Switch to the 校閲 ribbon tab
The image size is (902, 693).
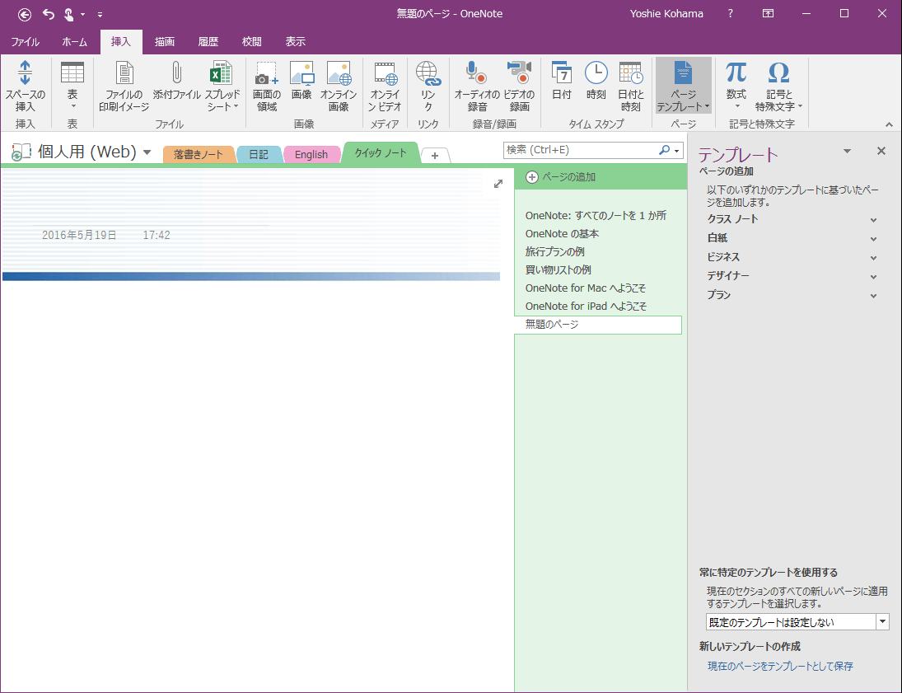(x=252, y=41)
